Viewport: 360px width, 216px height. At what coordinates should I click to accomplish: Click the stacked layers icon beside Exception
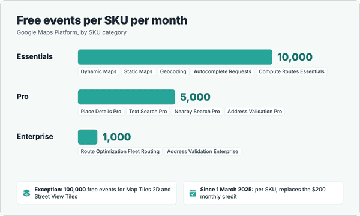26,193
